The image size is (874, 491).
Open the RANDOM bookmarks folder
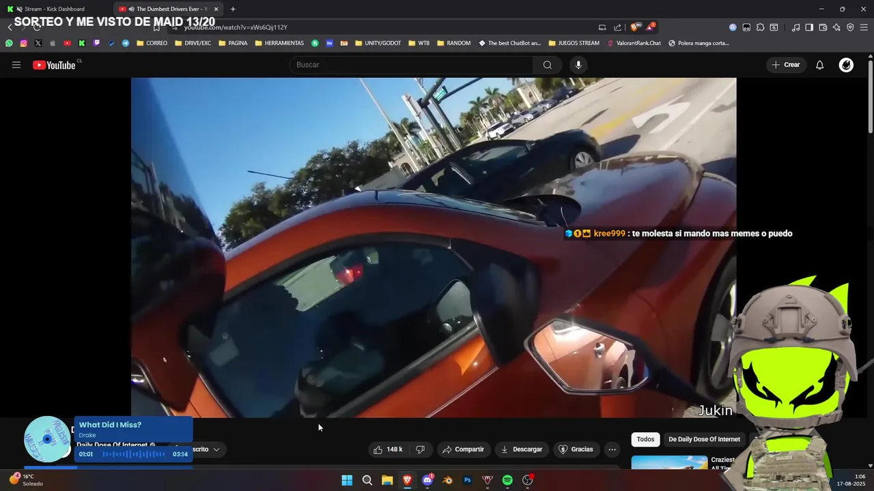pos(453,43)
